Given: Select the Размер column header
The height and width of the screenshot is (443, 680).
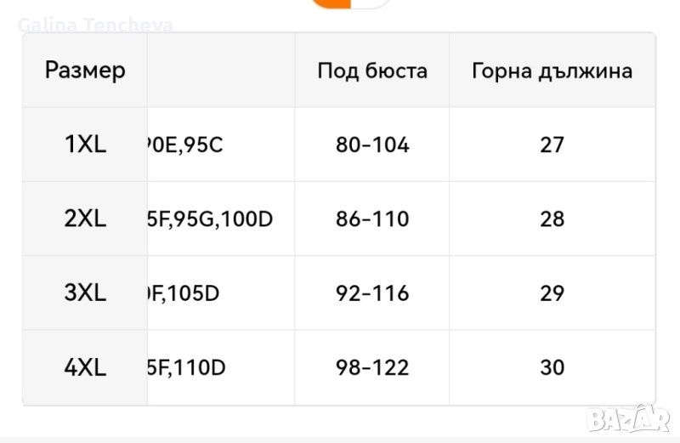Looking at the screenshot, I should [x=85, y=70].
